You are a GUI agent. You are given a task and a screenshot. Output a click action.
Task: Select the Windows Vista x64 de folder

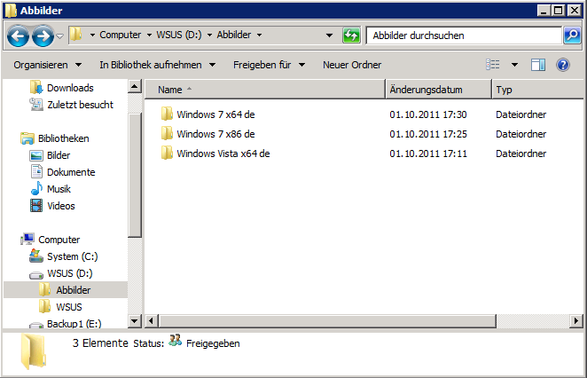coord(223,154)
